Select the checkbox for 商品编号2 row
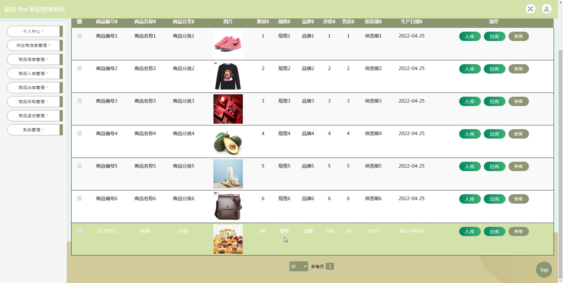The height and width of the screenshot is (283, 563). 79,68
